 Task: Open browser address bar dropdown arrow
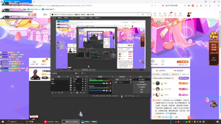(158, 6)
